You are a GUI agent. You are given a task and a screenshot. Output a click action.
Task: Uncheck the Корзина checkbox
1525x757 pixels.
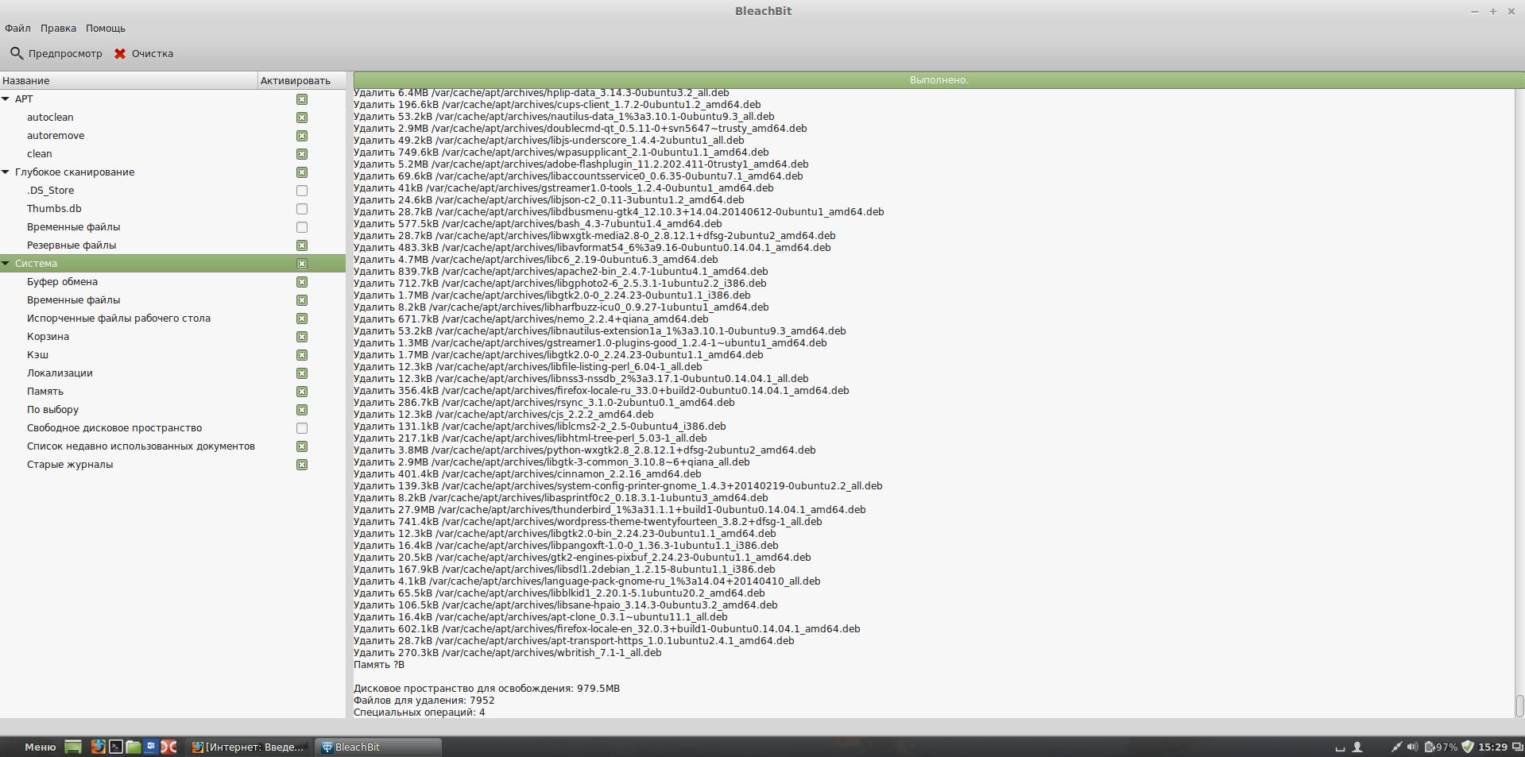302,337
